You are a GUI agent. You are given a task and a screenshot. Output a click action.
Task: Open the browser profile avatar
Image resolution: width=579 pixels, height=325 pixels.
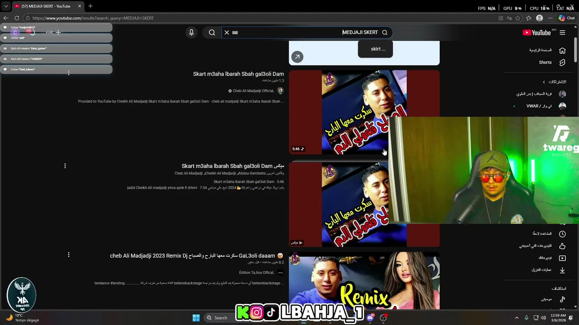click(x=539, y=18)
